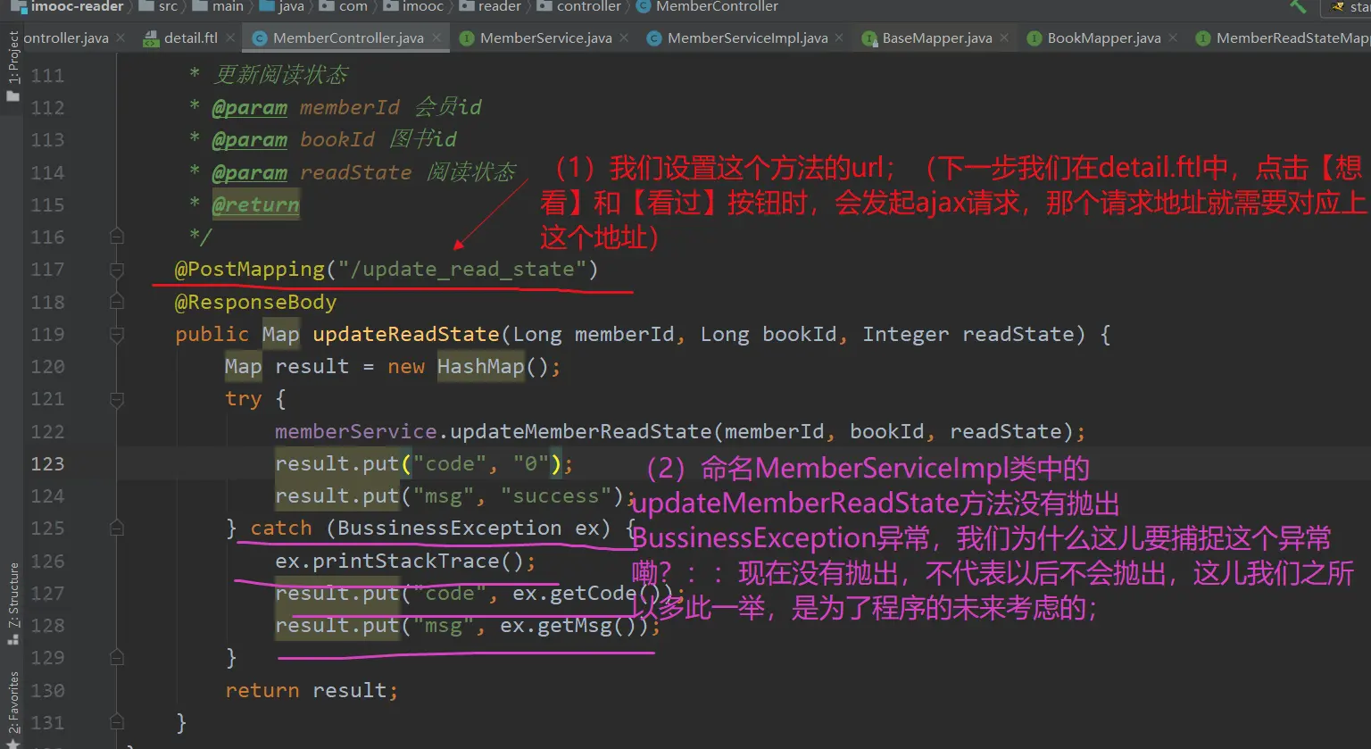The width and height of the screenshot is (1371, 749).
Task: Click line number 111 in the gutter
Action: [47, 76]
